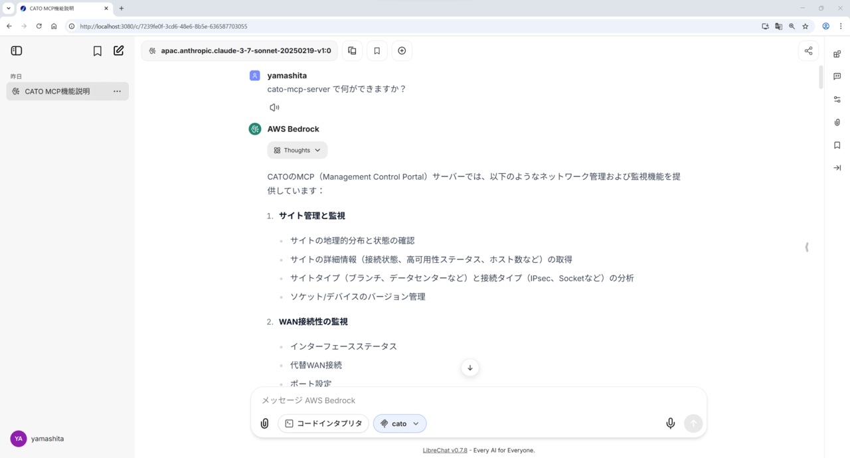850x458 pixels.
Task: Open the options menu for CATO MCP機能説明 conversation
Action: (117, 92)
